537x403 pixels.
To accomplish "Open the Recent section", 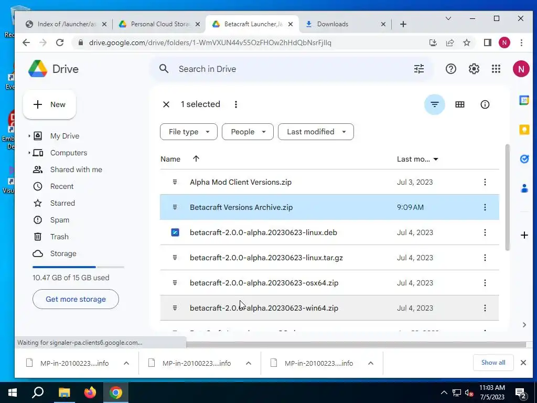I will click(x=62, y=186).
